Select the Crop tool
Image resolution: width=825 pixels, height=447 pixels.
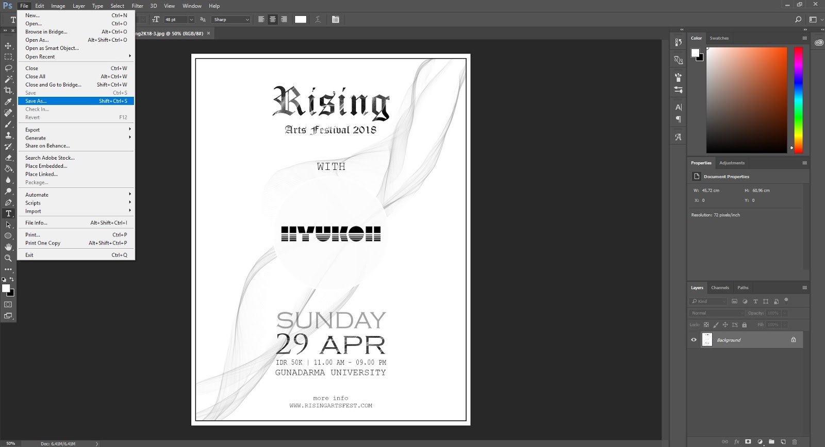coord(8,90)
